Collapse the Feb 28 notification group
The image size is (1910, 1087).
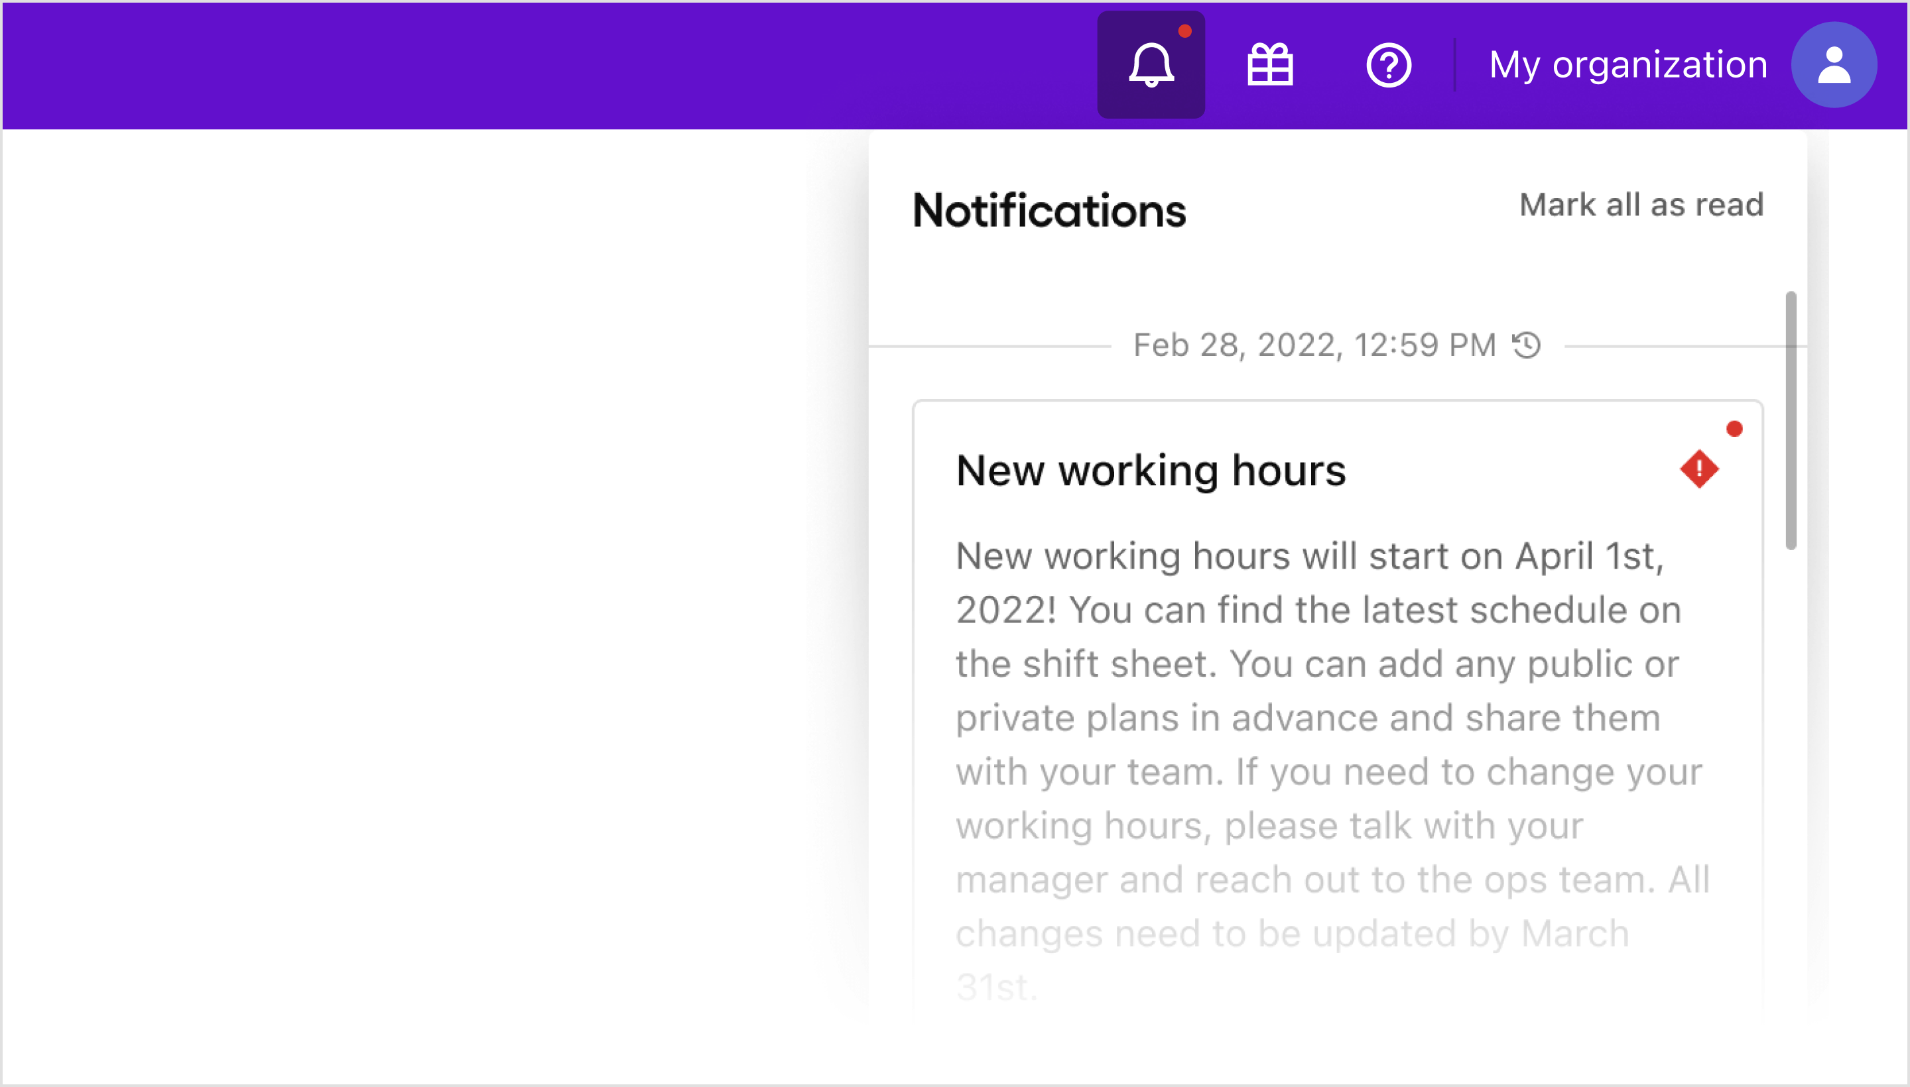pyautogui.click(x=1313, y=344)
